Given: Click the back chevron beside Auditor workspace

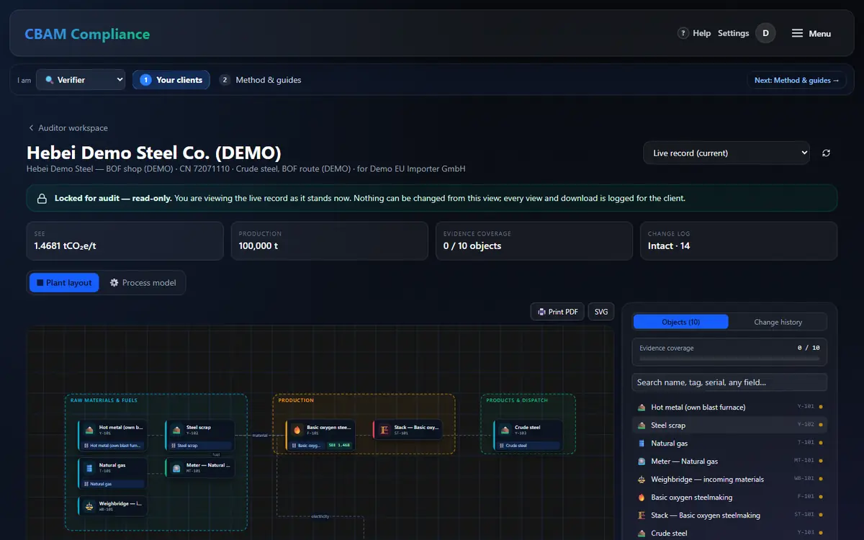Looking at the screenshot, I should (x=31, y=128).
